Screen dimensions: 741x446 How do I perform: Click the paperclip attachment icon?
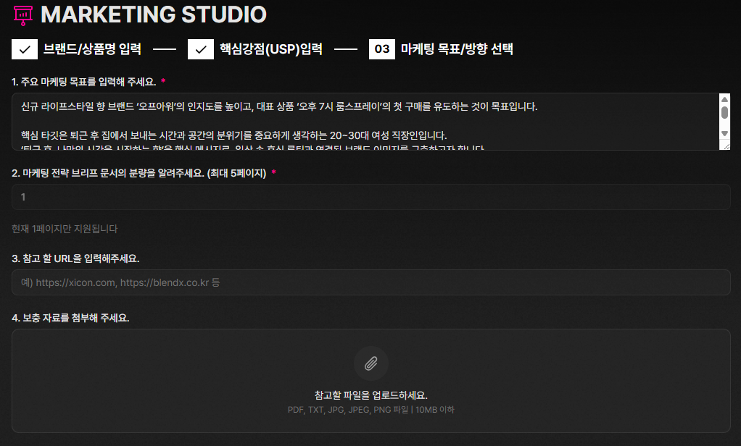(371, 363)
